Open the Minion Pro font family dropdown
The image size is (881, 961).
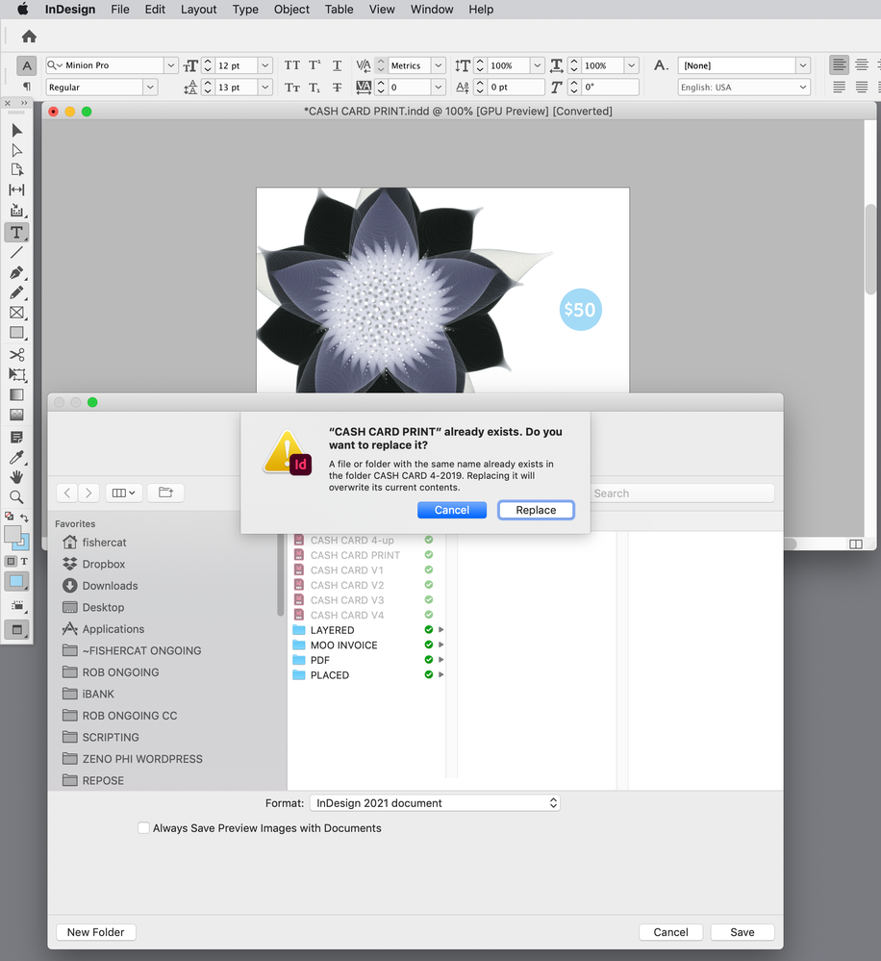tap(171, 65)
